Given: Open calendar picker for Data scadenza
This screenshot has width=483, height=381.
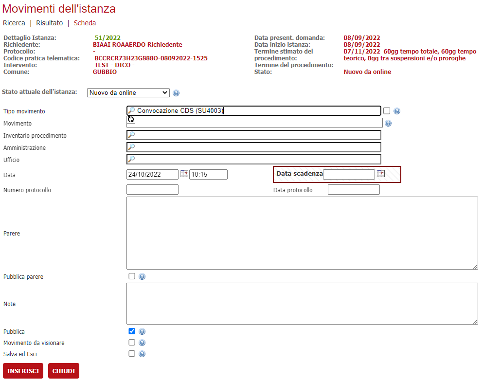Looking at the screenshot, I should click(x=381, y=173).
